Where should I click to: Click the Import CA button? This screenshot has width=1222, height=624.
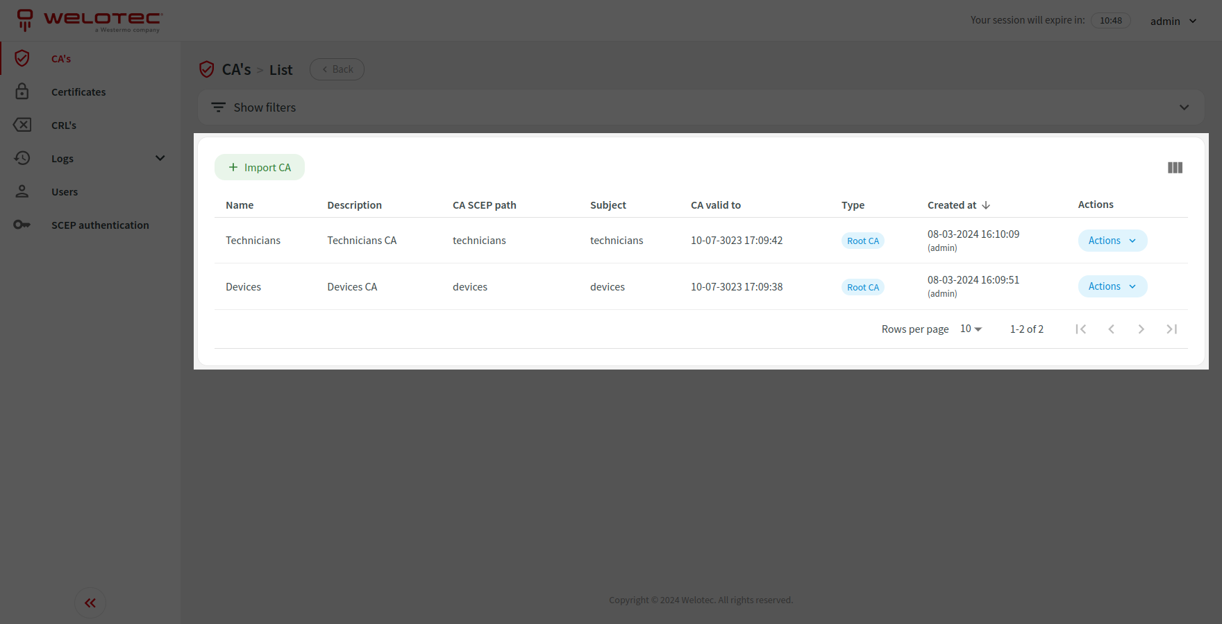tap(260, 167)
